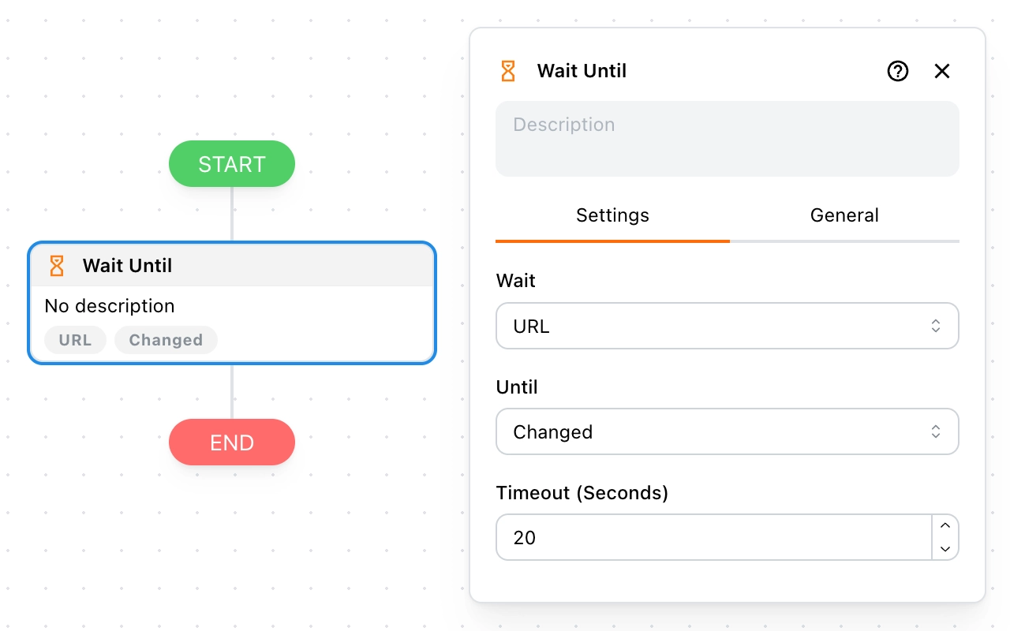Switch to the General tab
The height and width of the screenshot is (631, 1010).
(x=844, y=215)
